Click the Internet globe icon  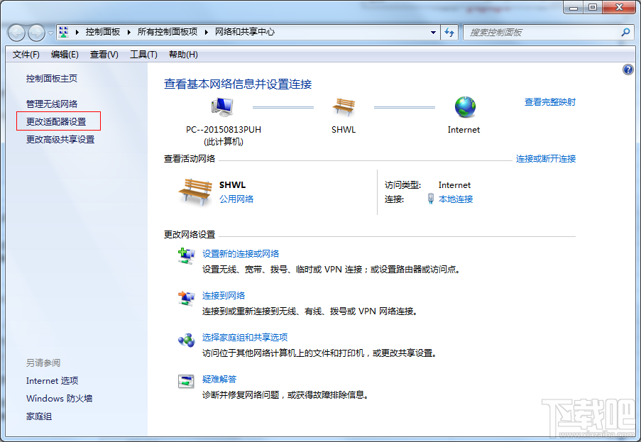coord(465,107)
